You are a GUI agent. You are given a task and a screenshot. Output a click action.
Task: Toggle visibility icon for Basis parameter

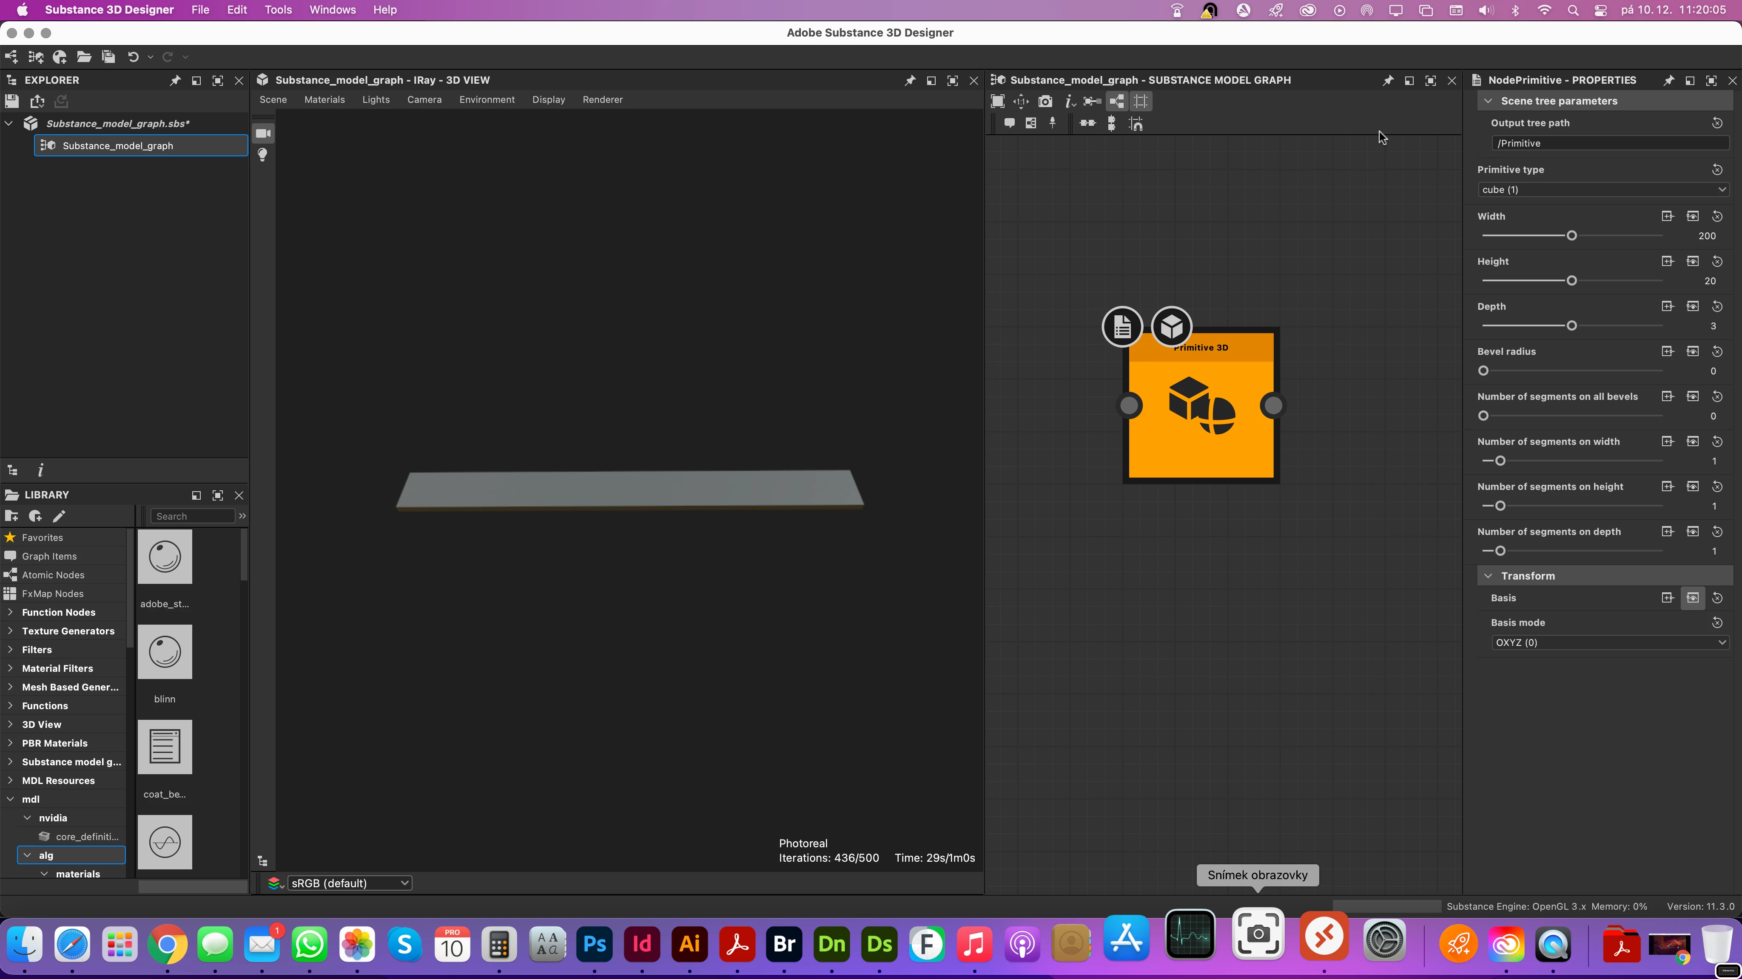tap(1692, 598)
